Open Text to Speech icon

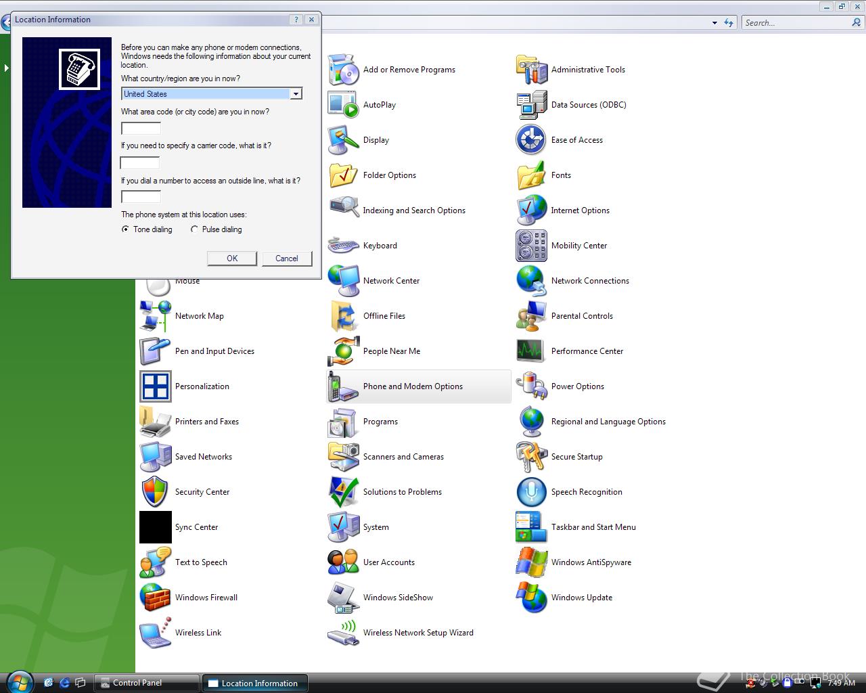[x=156, y=562]
